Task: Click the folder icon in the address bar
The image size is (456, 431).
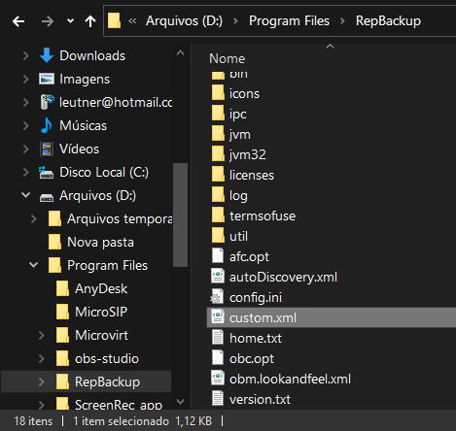Action: [114, 20]
